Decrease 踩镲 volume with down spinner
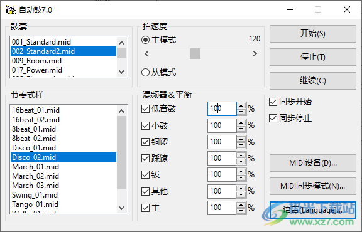 pyautogui.click(x=241, y=161)
